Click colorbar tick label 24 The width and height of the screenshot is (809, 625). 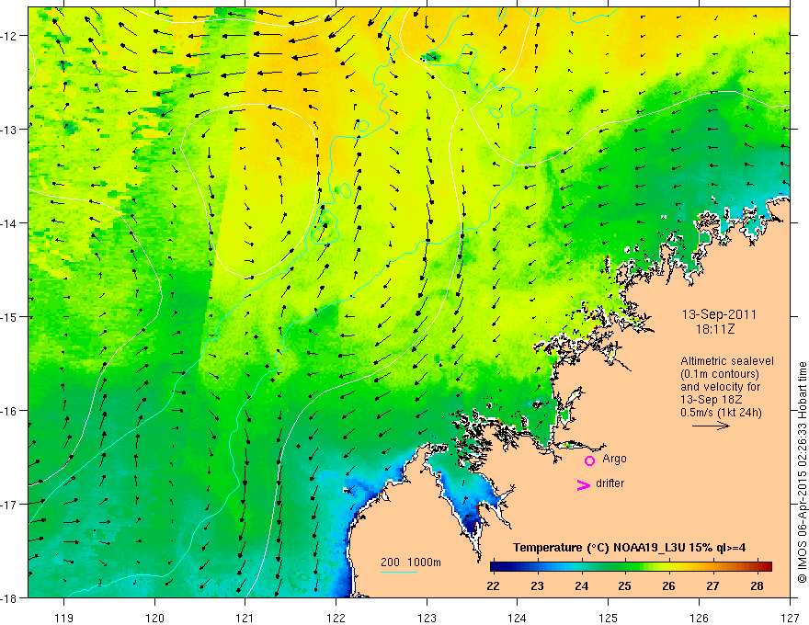pyautogui.click(x=581, y=586)
